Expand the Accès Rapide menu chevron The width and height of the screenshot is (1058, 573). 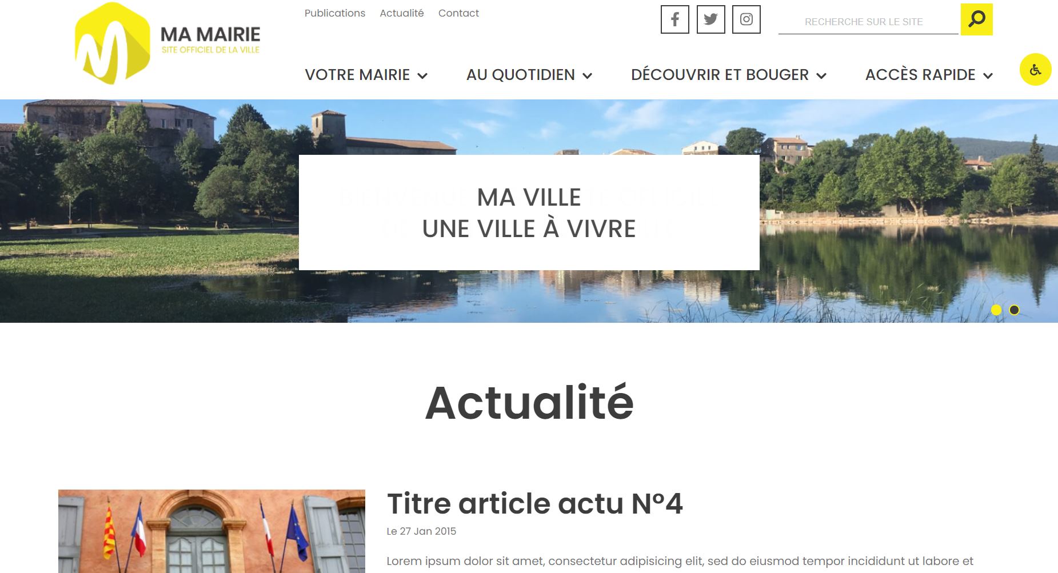pos(988,76)
